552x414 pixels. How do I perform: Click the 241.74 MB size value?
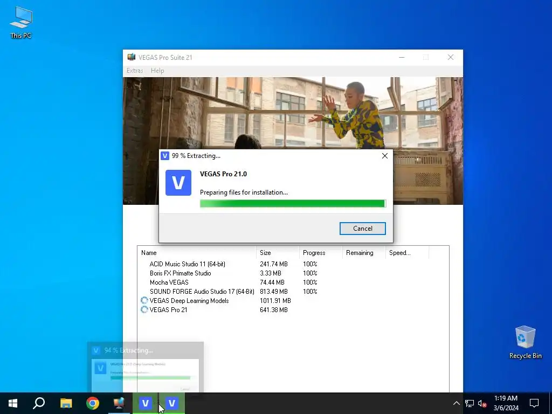click(x=273, y=264)
